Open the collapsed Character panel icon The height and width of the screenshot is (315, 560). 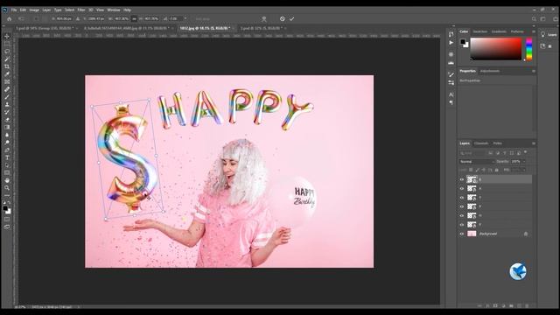[451, 94]
